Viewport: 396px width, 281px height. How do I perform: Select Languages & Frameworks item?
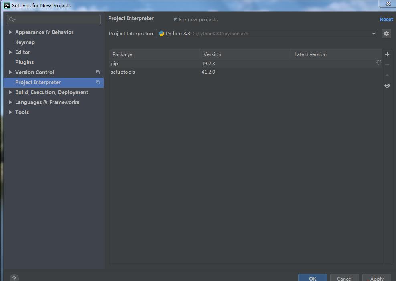click(x=47, y=102)
